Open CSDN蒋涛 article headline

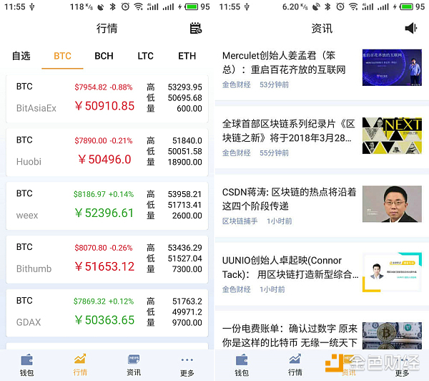pos(289,199)
